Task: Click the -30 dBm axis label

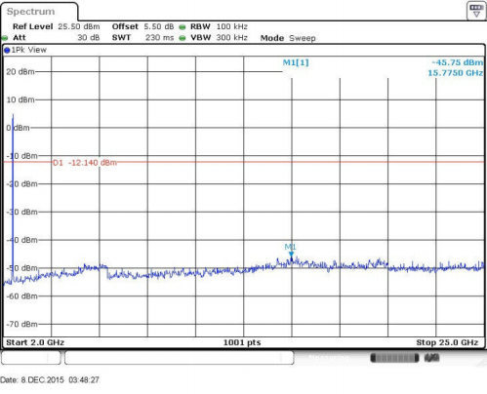Action: (21, 212)
